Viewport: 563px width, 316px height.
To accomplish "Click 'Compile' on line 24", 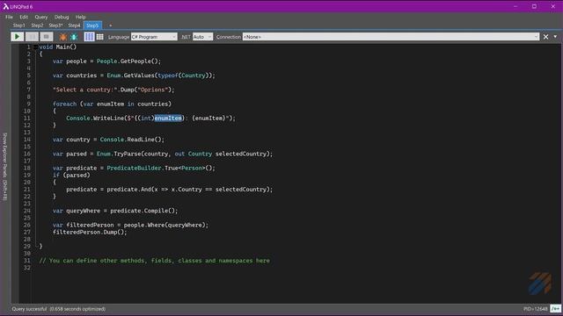I will [x=156, y=211].
